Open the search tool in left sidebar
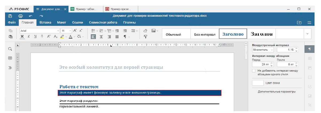 10,49
